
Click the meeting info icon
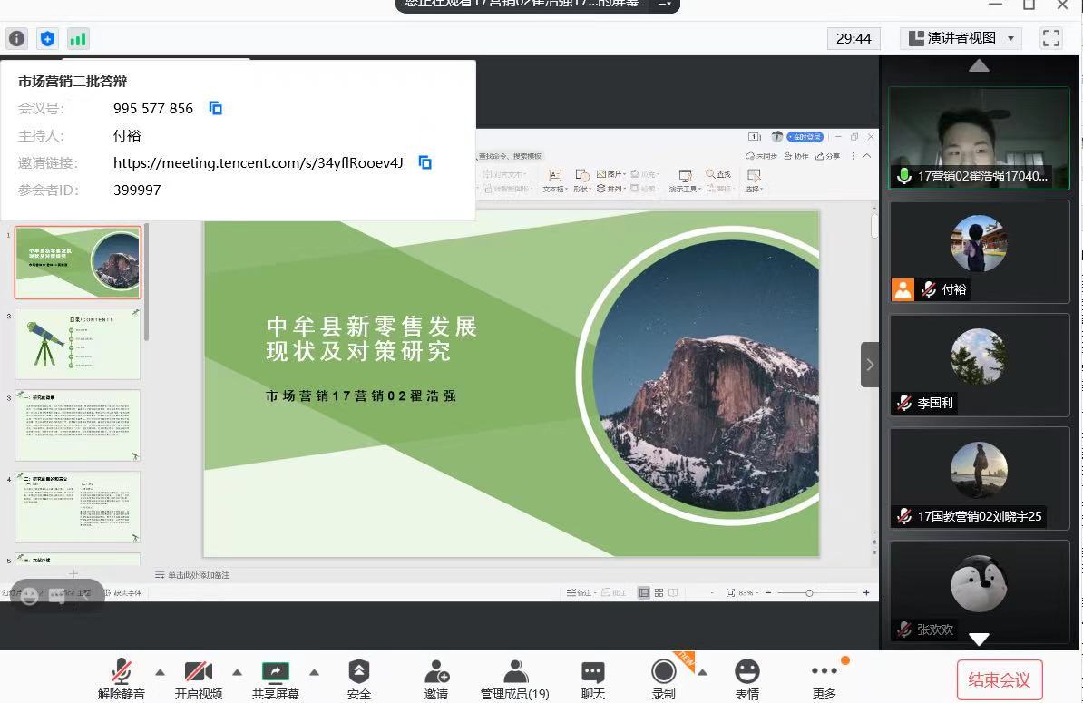16,38
